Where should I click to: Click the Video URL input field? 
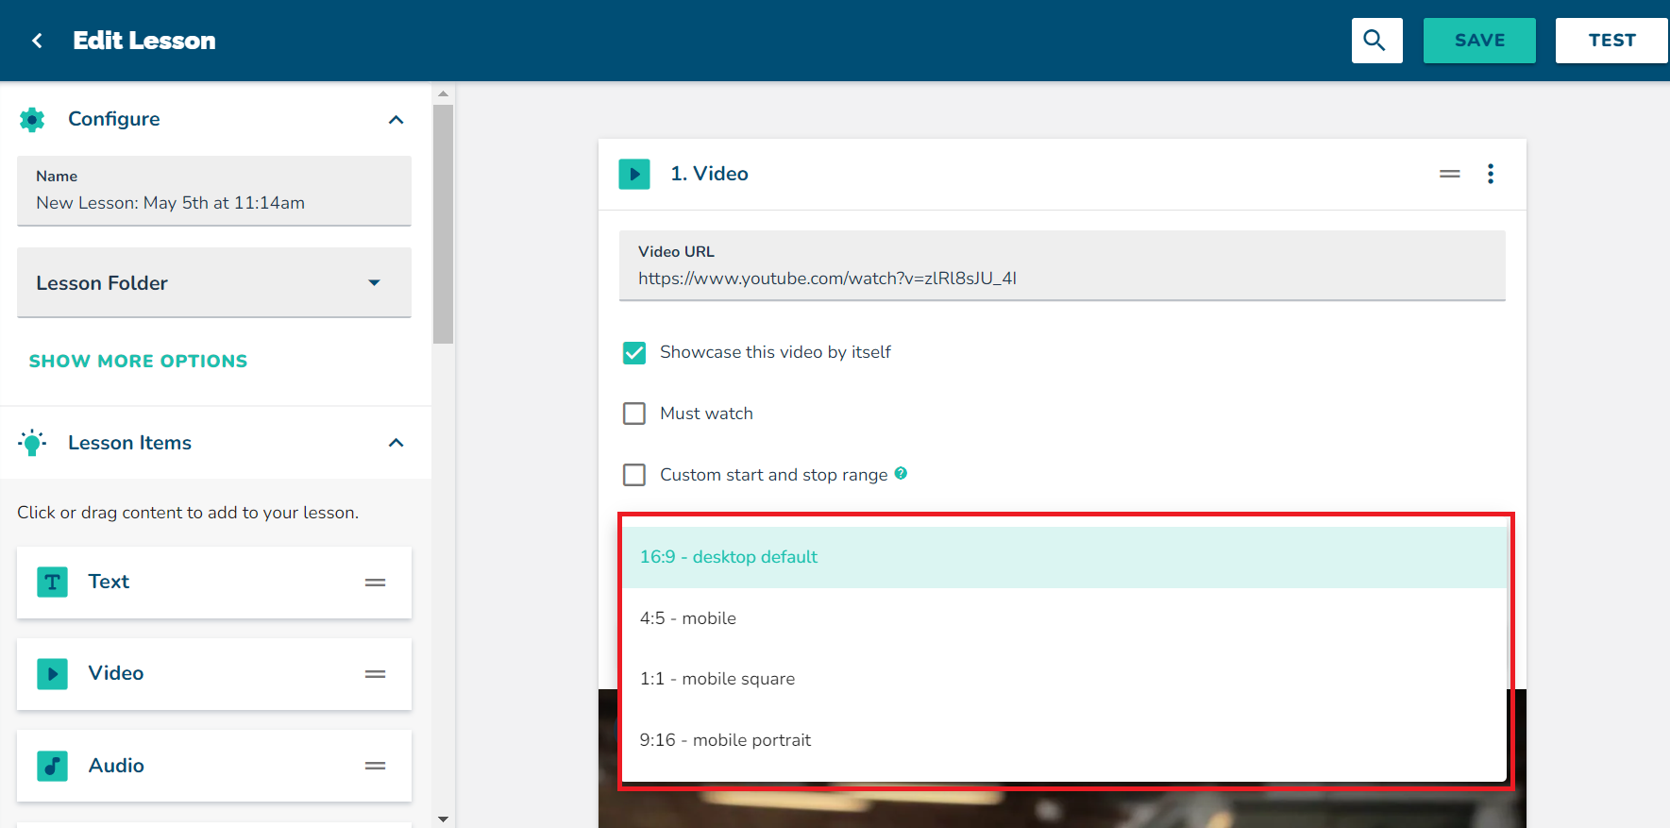[x=1062, y=266]
